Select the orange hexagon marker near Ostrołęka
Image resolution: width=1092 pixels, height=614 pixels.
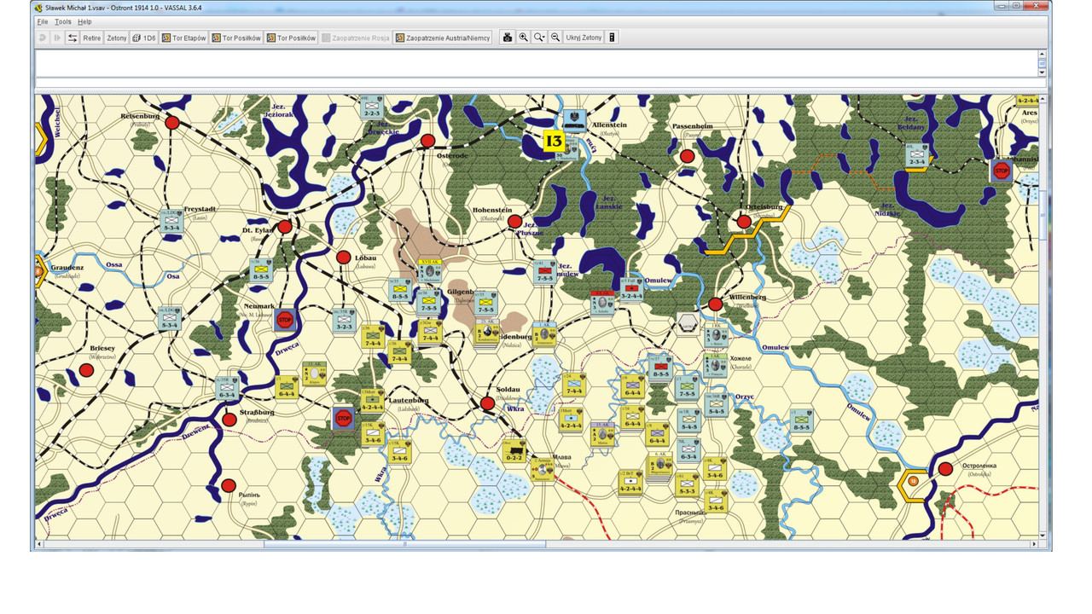(x=914, y=484)
